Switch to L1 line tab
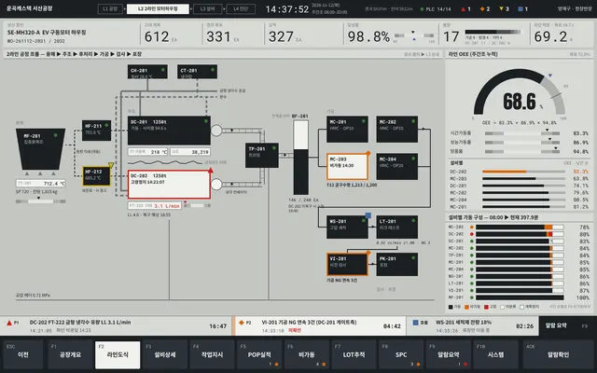597x373 pixels. pyautogui.click(x=110, y=8)
